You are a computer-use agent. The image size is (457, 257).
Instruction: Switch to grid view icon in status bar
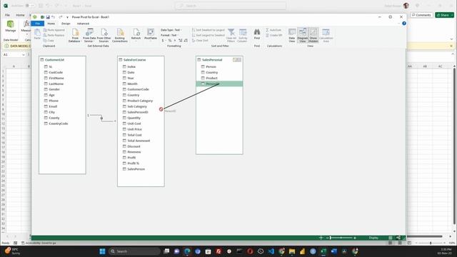(x=391, y=238)
